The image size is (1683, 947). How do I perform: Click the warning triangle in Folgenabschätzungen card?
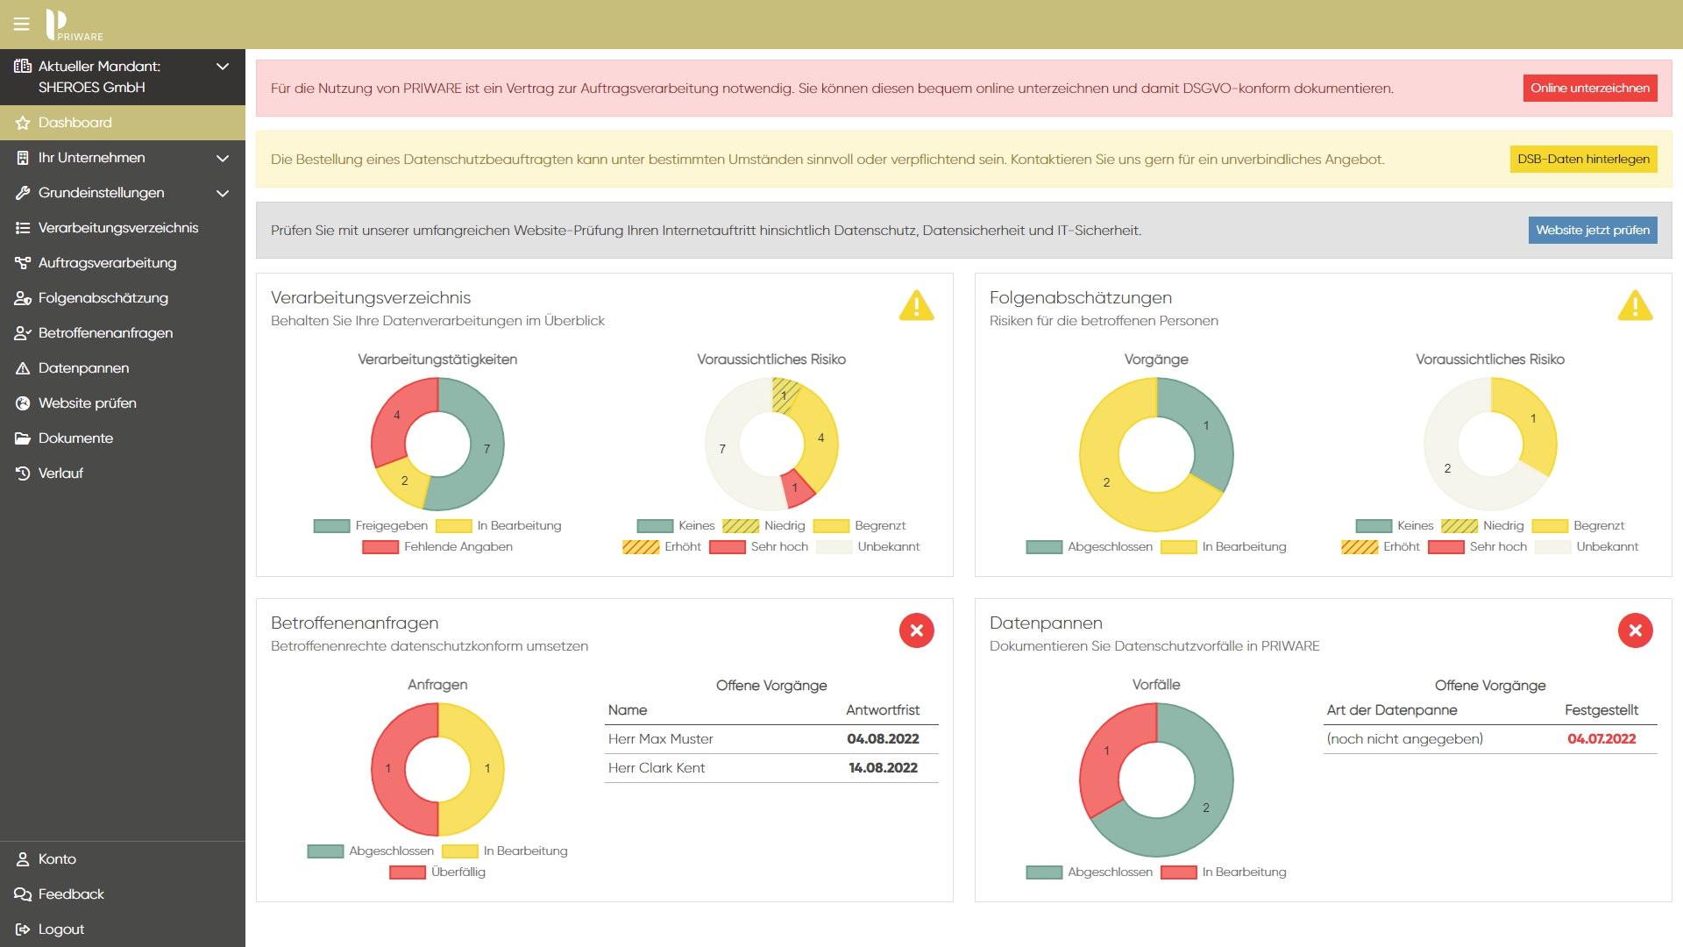coord(1635,305)
